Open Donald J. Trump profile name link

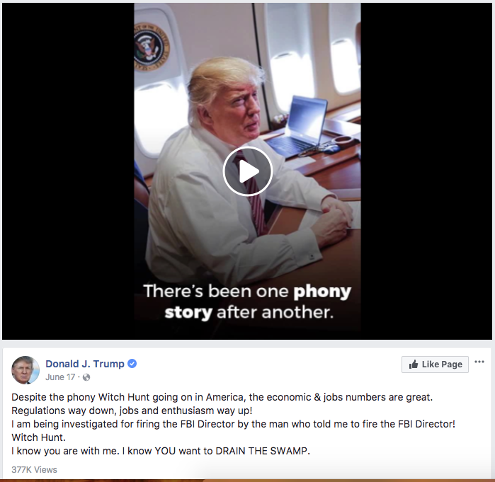click(85, 364)
